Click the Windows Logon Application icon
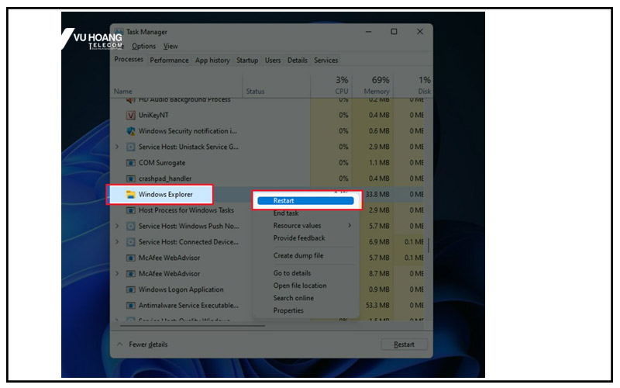The width and height of the screenshot is (620, 388). (x=130, y=289)
